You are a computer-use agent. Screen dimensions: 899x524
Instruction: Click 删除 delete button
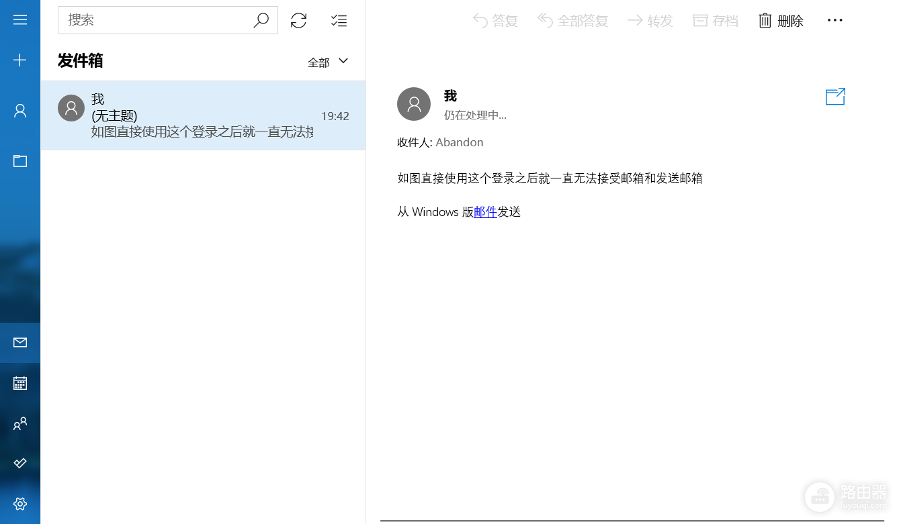tap(781, 21)
